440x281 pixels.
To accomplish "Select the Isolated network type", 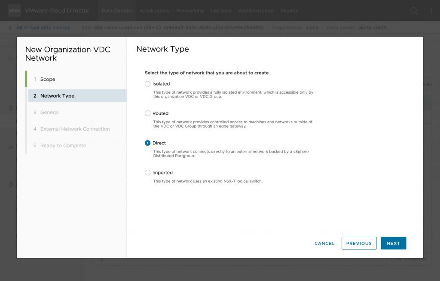I will (x=148, y=84).
